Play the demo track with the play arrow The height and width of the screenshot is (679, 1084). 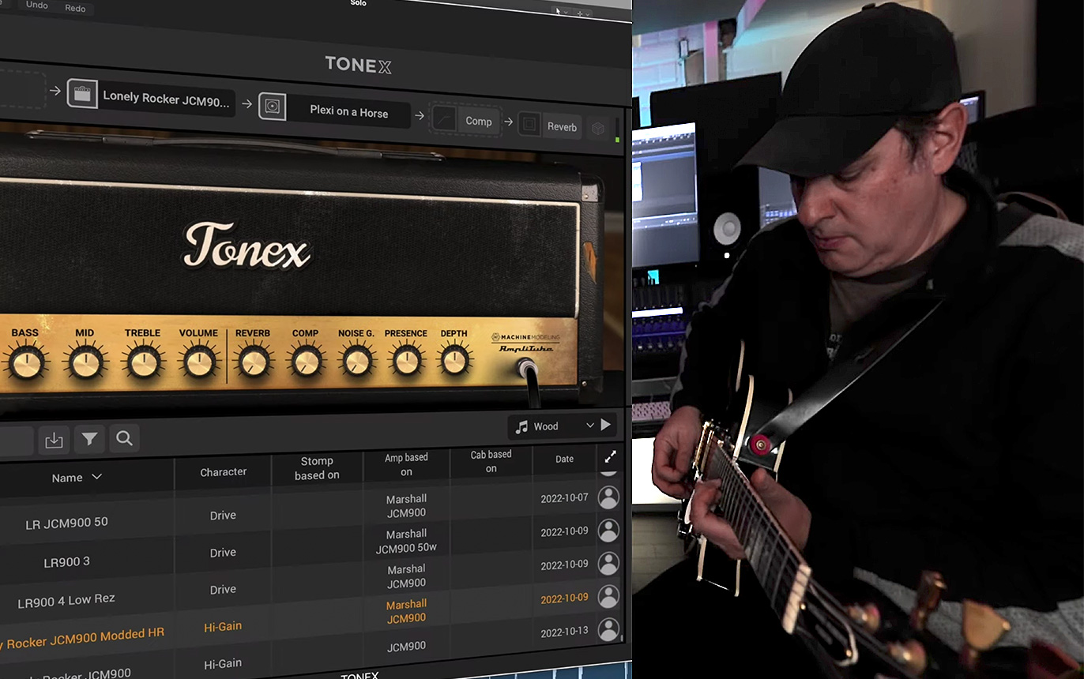[x=605, y=425]
